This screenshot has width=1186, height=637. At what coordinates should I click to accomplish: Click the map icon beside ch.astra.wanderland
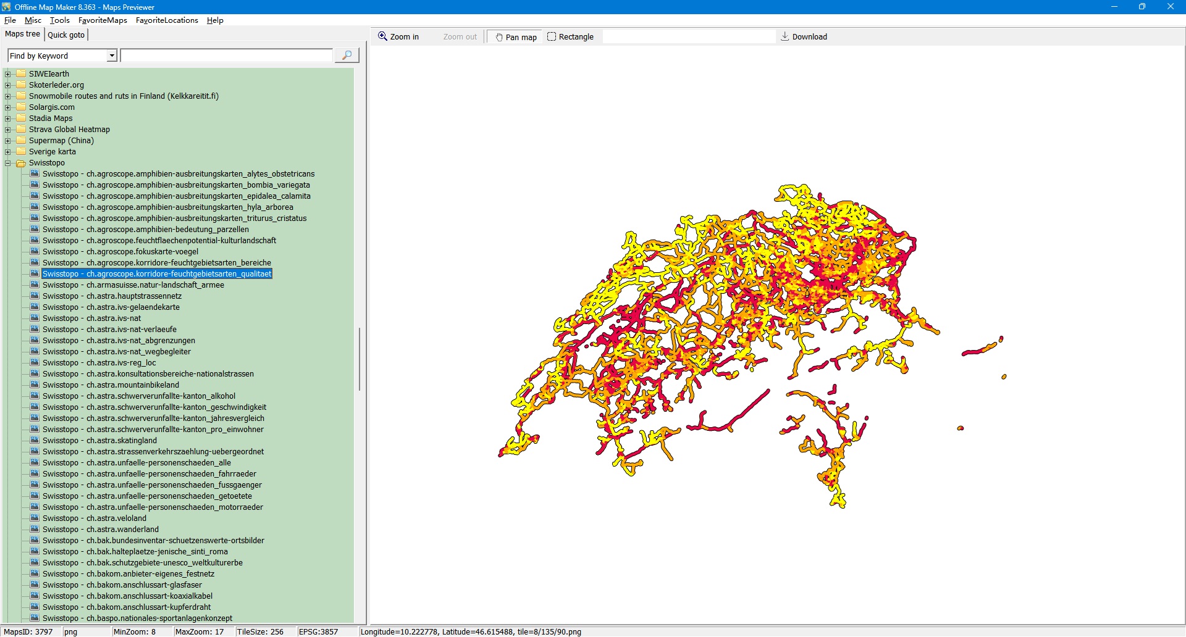[35, 530]
